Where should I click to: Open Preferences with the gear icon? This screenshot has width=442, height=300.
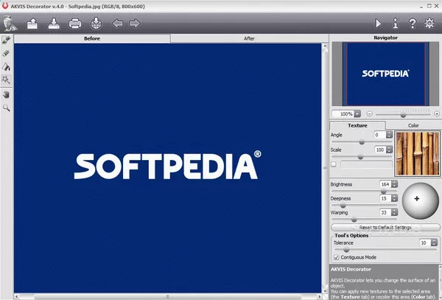click(430, 23)
